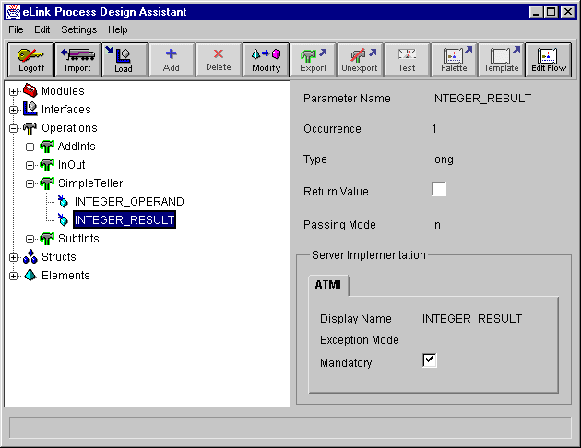Expand the Interfaces tree node
Screen dimensions: 581x448
point(13,110)
